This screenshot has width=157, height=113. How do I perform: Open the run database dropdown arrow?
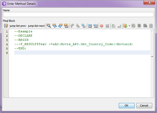click(129, 26)
